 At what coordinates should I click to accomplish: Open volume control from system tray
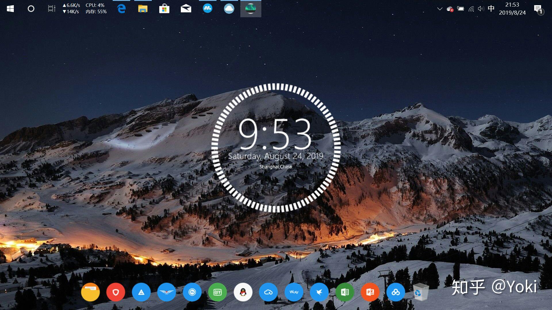coord(481,9)
